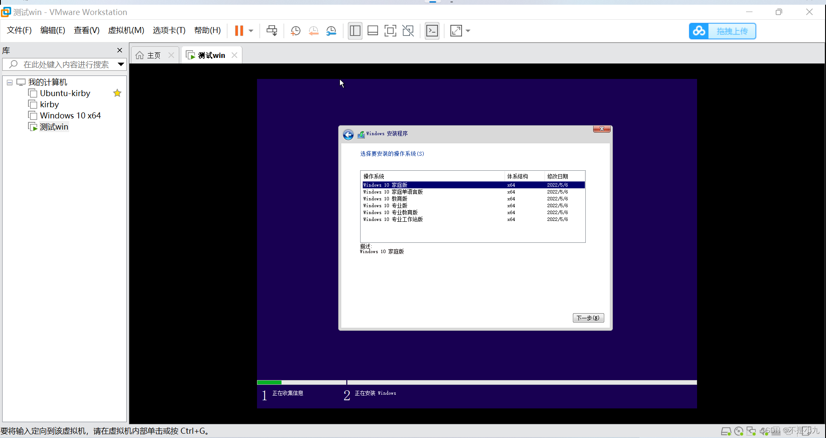Click the VMware Workstation title bar icon
This screenshot has height=438, width=826.
pos(6,12)
